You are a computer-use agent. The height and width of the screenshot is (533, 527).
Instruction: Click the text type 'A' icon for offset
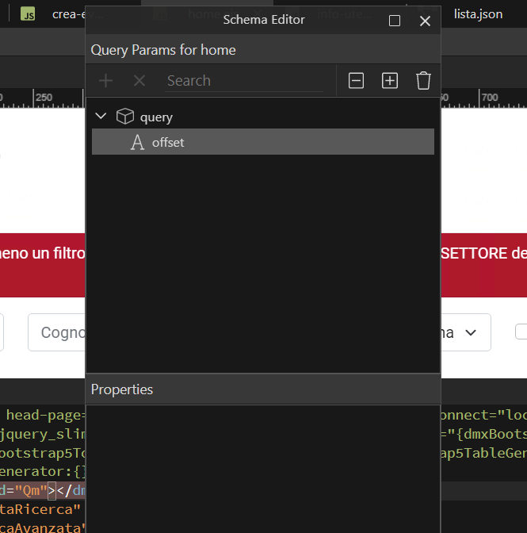point(138,142)
